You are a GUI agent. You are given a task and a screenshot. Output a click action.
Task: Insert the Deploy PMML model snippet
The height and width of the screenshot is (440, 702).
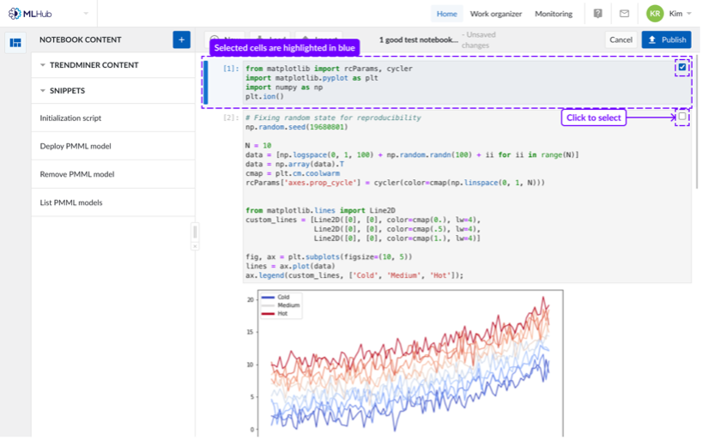[76, 146]
